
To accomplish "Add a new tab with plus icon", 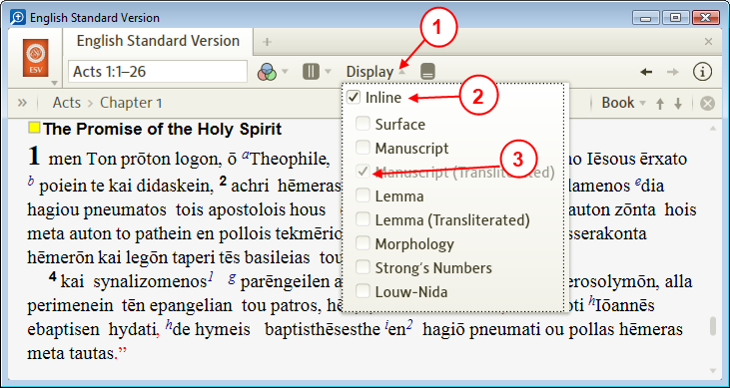I will coord(267,42).
